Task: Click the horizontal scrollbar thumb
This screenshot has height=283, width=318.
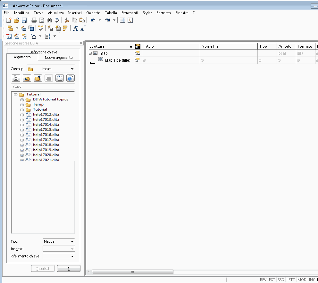Action: (x=133, y=272)
